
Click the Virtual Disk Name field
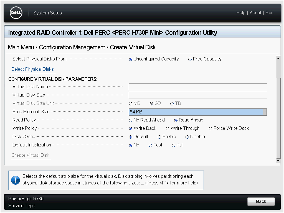coord(198,87)
